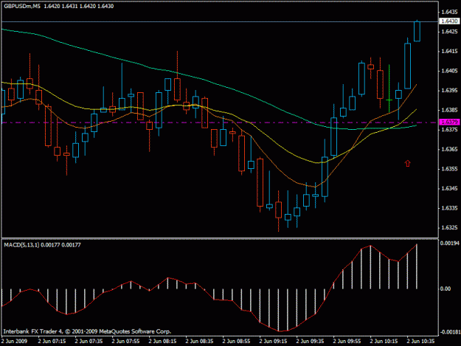Image resolution: width=461 pixels, height=346 pixels.
Task: Click the 2 Jun 09:35 time label
Action: click(311, 342)
